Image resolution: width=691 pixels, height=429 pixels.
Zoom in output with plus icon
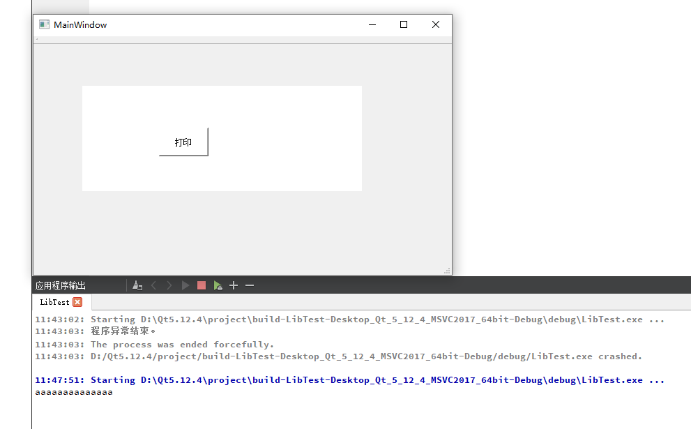pyautogui.click(x=234, y=286)
